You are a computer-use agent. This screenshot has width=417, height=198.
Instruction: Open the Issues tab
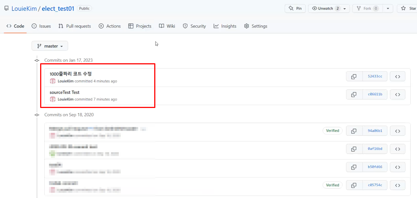tap(41, 26)
